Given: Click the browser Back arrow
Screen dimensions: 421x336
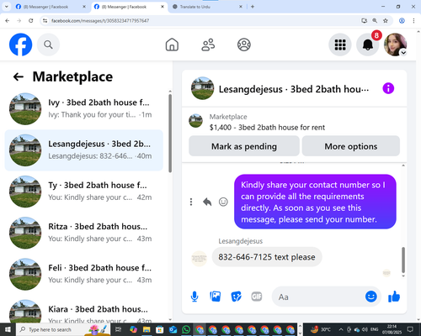Looking at the screenshot, I should (x=8, y=20).
